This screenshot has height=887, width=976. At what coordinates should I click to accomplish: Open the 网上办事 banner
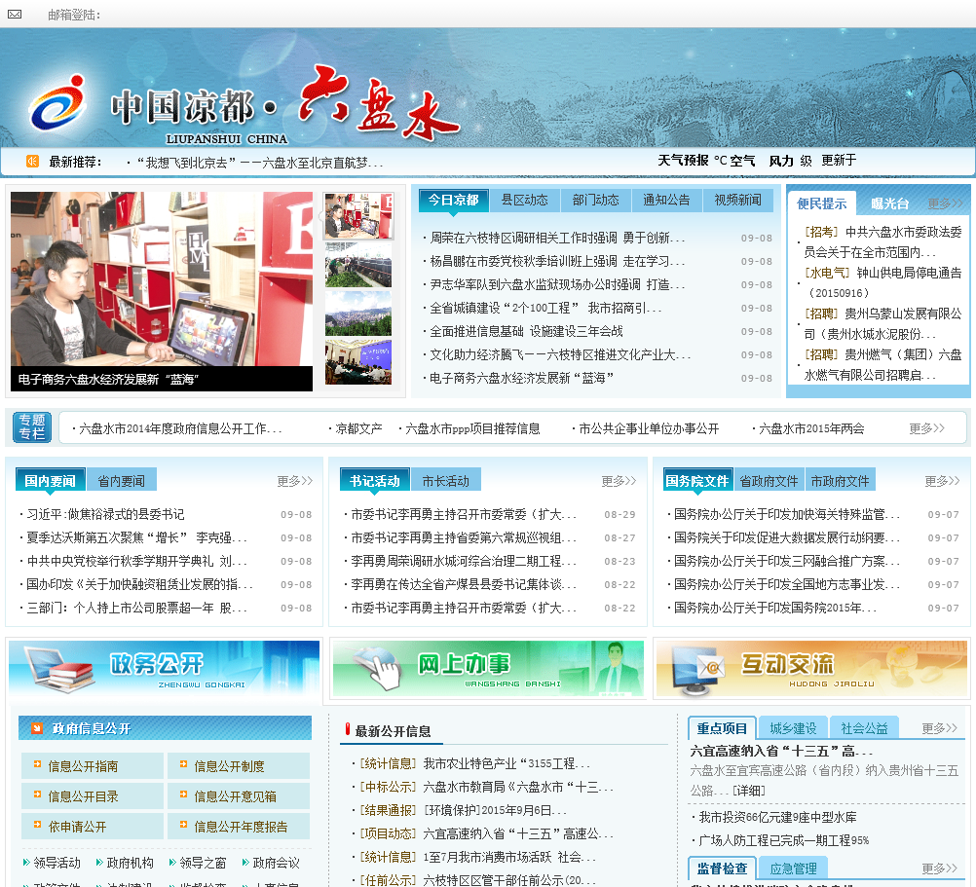point(488,669)
